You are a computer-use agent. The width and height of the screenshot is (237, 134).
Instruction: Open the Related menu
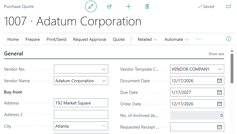[147, 39]
